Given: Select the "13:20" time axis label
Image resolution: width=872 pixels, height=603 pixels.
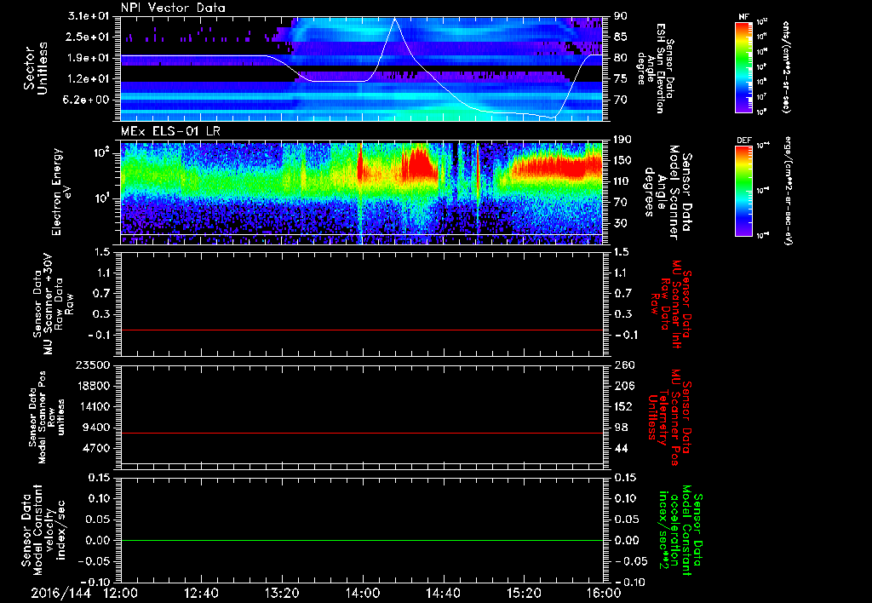Looking at the screenshot, I should coord(282,593).
